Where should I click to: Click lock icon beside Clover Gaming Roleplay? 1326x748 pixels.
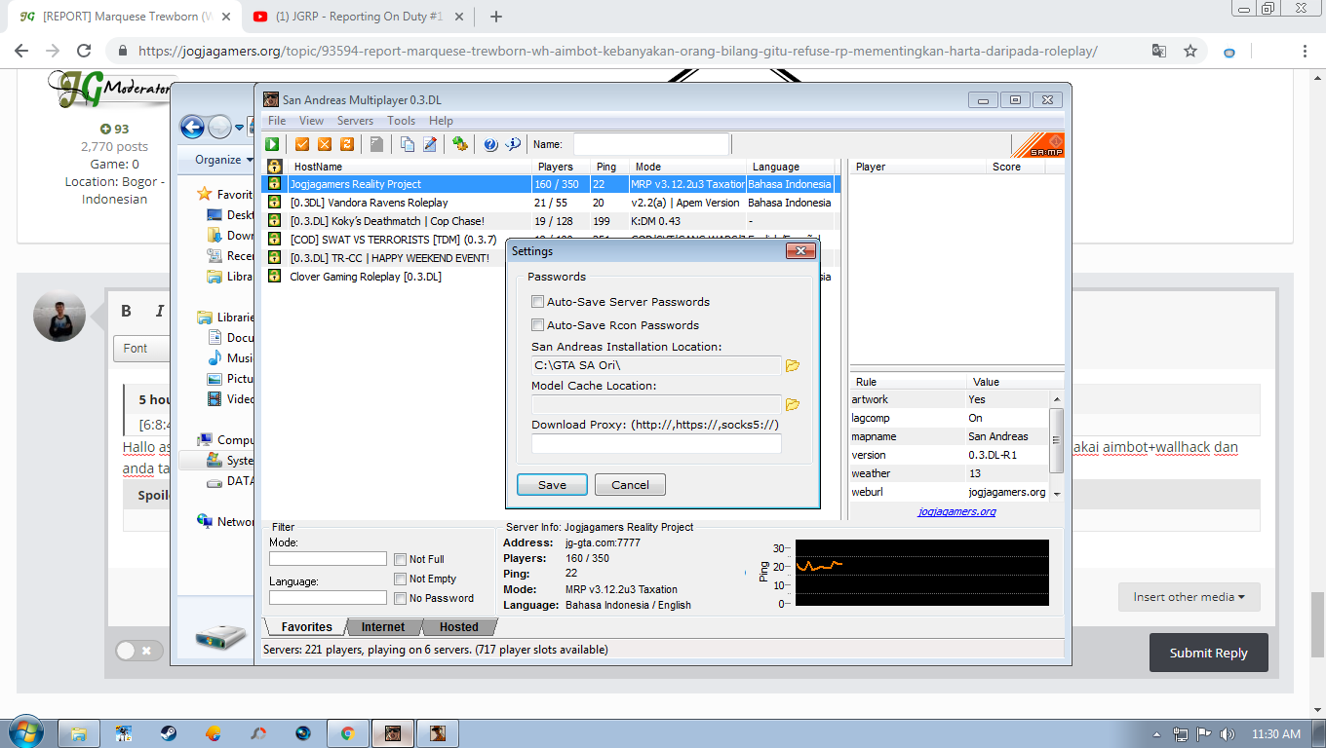pos(274,277)
